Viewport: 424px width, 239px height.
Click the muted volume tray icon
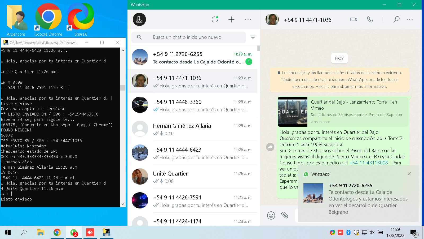coord(372,232)
